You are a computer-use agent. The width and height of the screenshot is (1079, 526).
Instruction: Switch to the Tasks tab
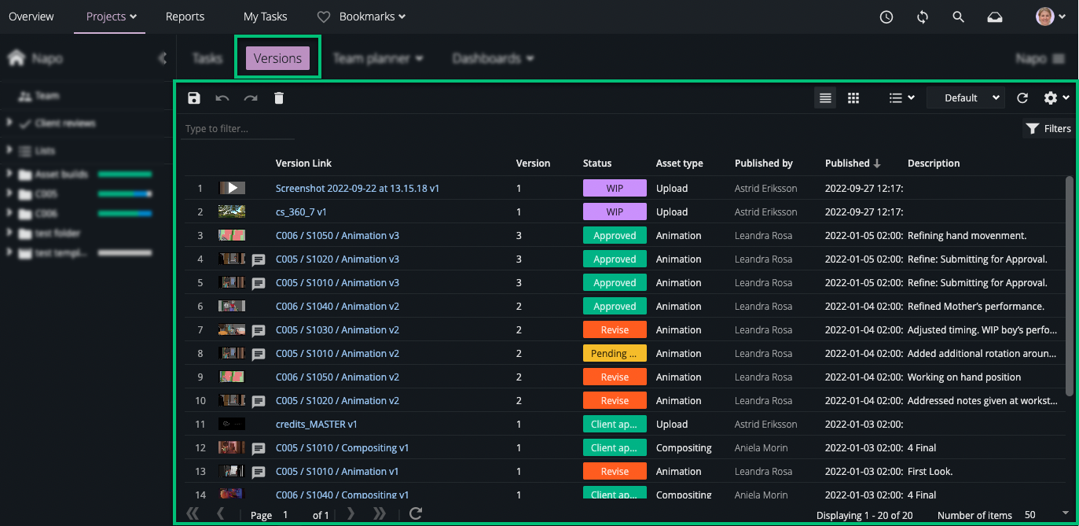[206, 57]
